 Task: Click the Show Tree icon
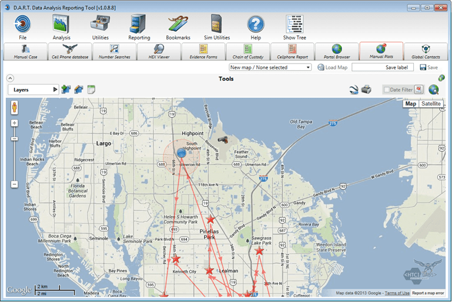tap(294, 24)
